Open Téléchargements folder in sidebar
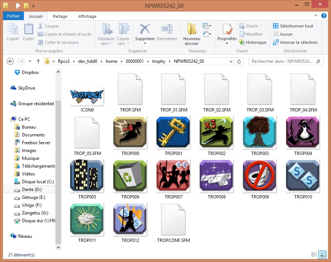The width and height of the screenshot is (331, 262). click(x=35, y=166)
